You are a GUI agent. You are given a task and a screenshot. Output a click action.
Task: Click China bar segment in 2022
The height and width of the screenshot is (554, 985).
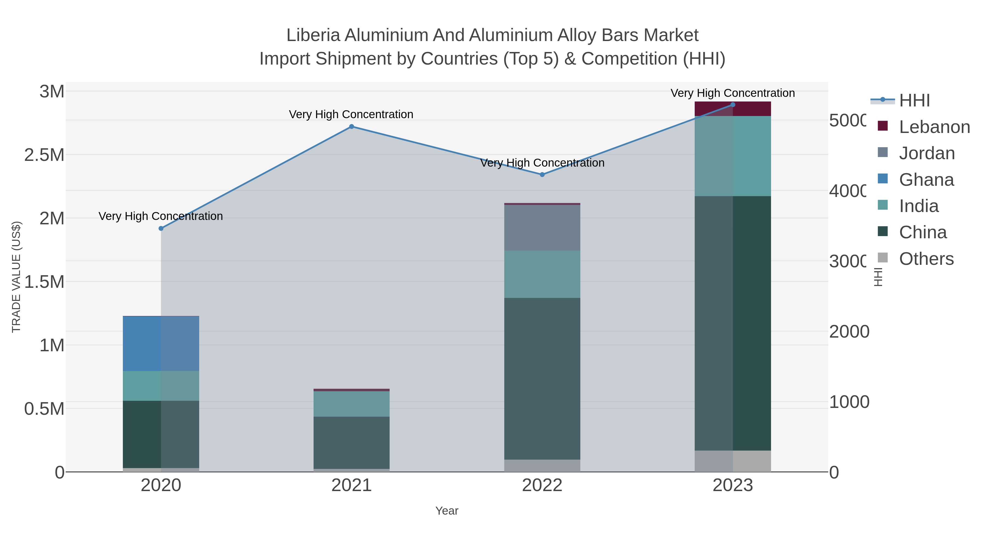[542, 379]
